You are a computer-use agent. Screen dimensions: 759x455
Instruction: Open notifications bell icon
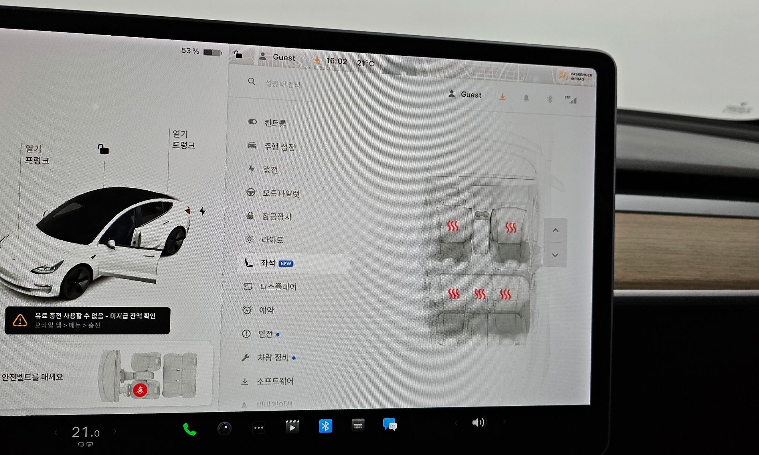(x=526, y=98)
